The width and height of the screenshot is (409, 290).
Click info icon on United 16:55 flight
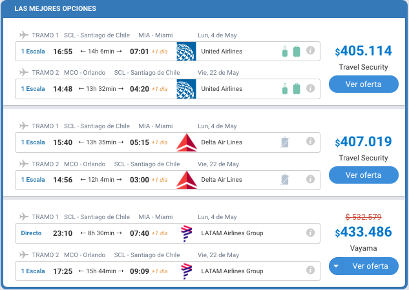point(310,50)
